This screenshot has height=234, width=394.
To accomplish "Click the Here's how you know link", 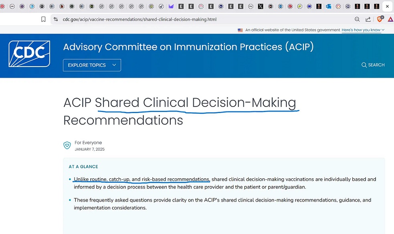I will tap(361, 30).
